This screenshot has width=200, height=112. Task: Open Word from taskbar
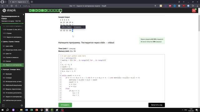click(x=26, y=110)
